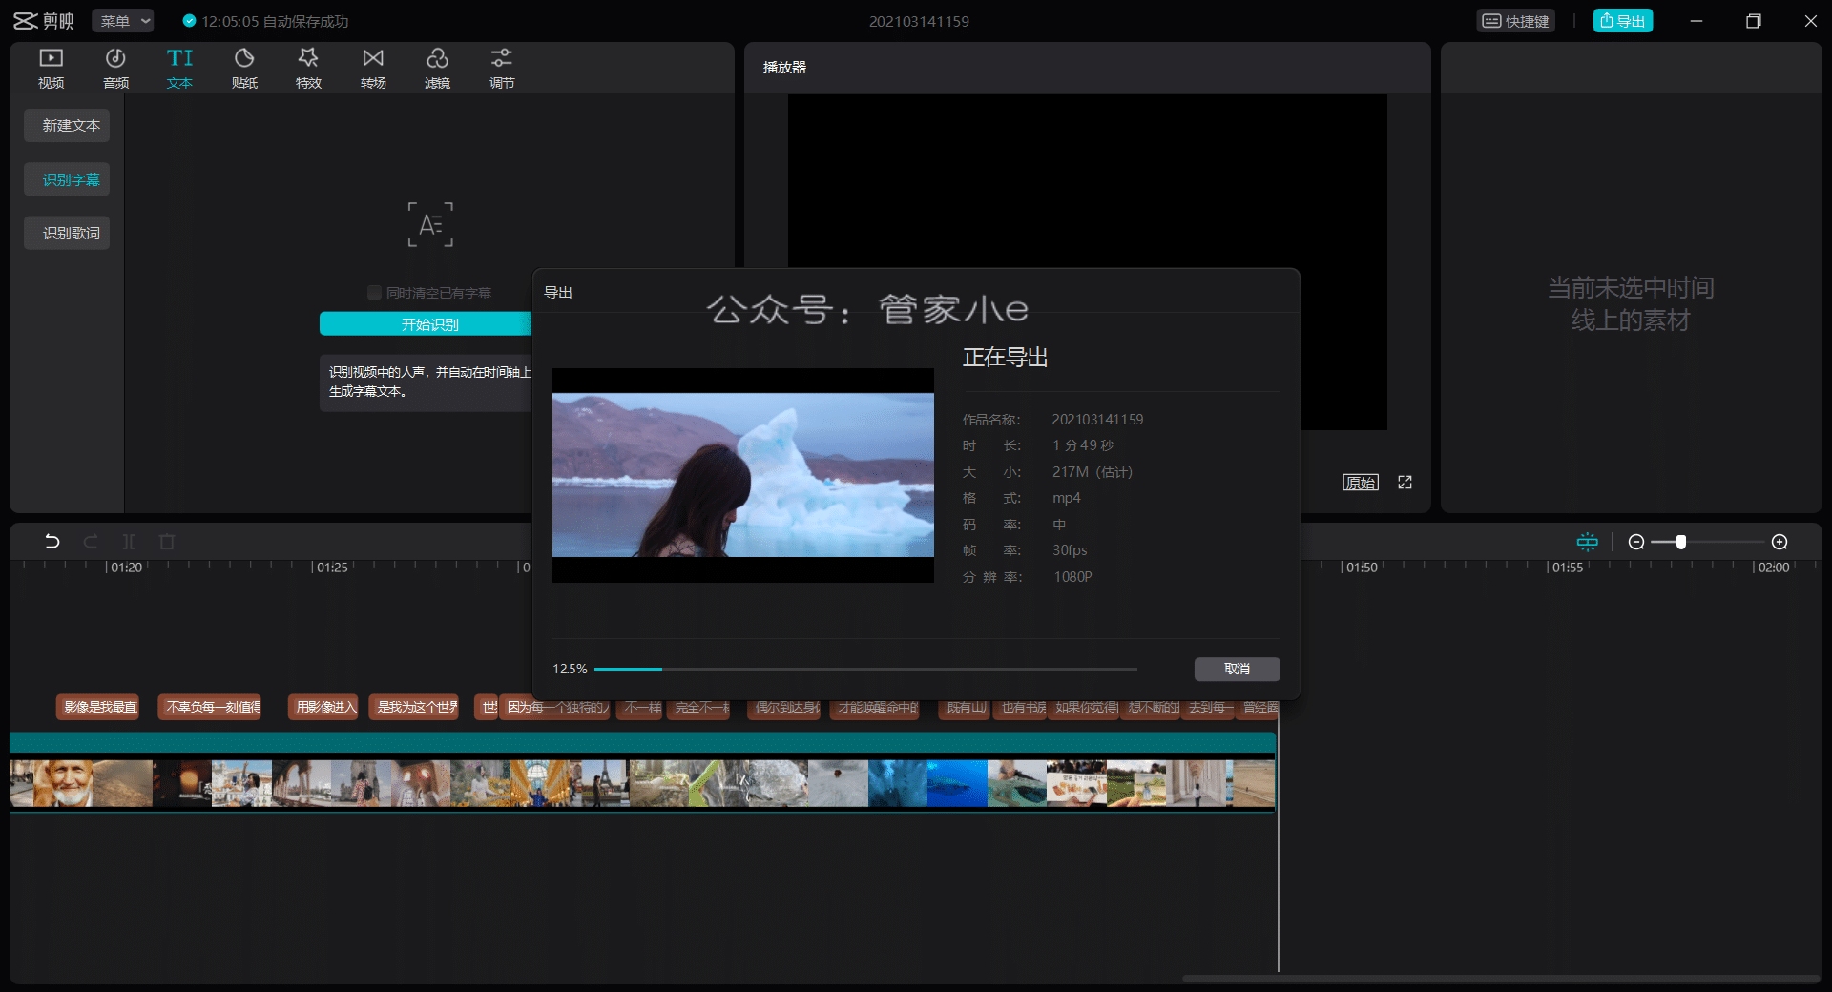Click the auto-save status check icon
1832x992 pixels.
(x=189, y=21)
